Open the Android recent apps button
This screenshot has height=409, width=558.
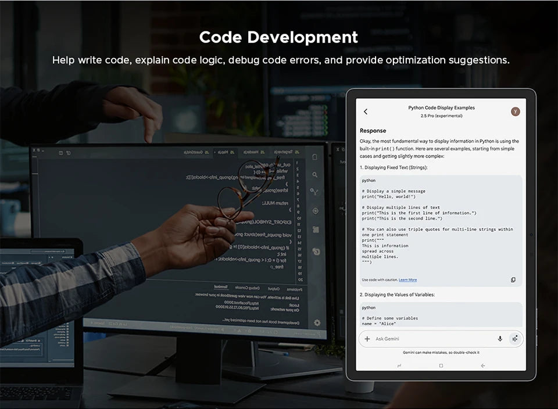tap(399, 365)
